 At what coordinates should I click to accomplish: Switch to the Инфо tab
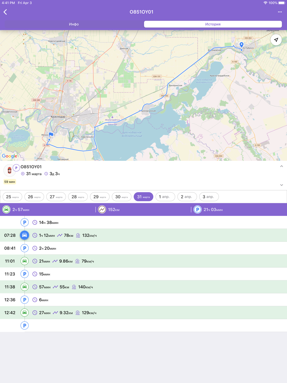(x=74, y=24)
